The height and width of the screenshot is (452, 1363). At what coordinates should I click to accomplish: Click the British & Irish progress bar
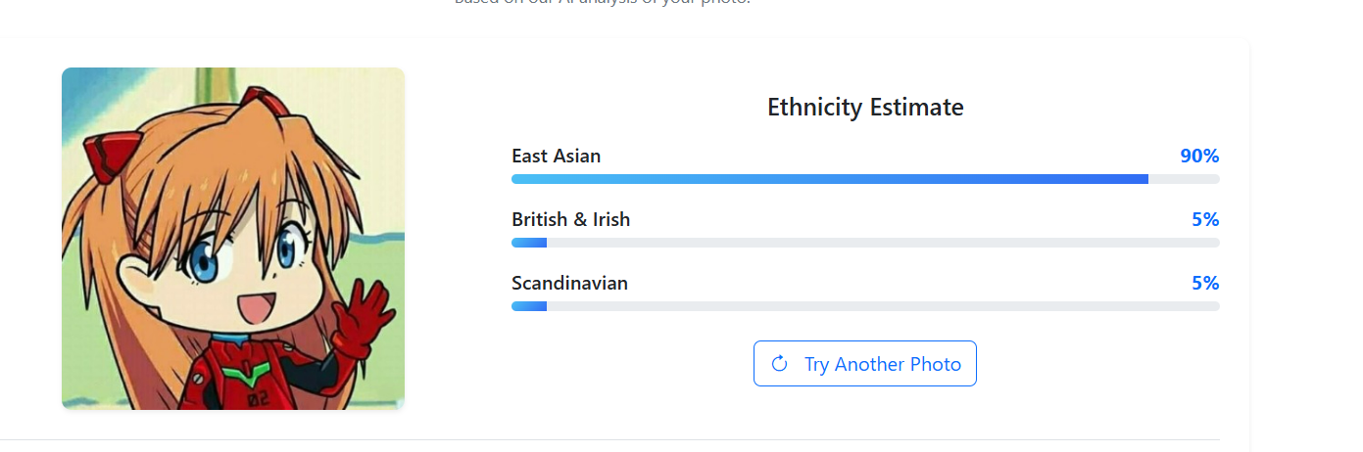pyautogui.click(x=865, y=243)
